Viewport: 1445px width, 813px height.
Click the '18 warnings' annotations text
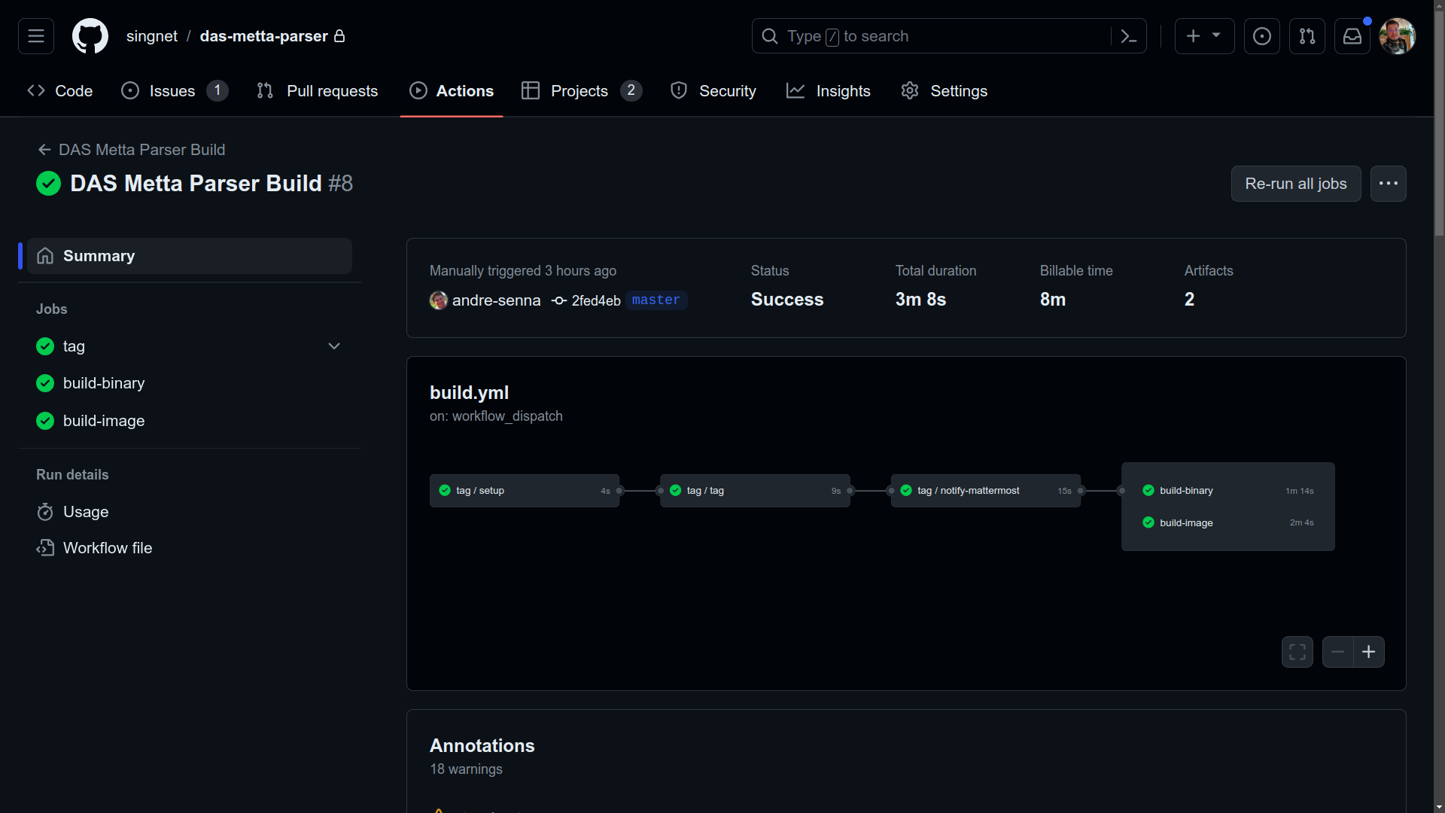click(466, 769)
